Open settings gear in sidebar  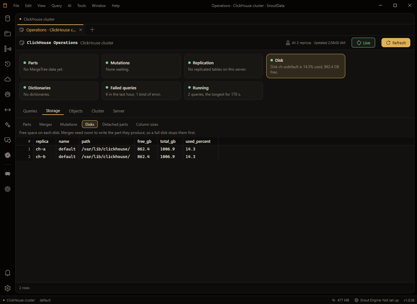pos(8,288)
